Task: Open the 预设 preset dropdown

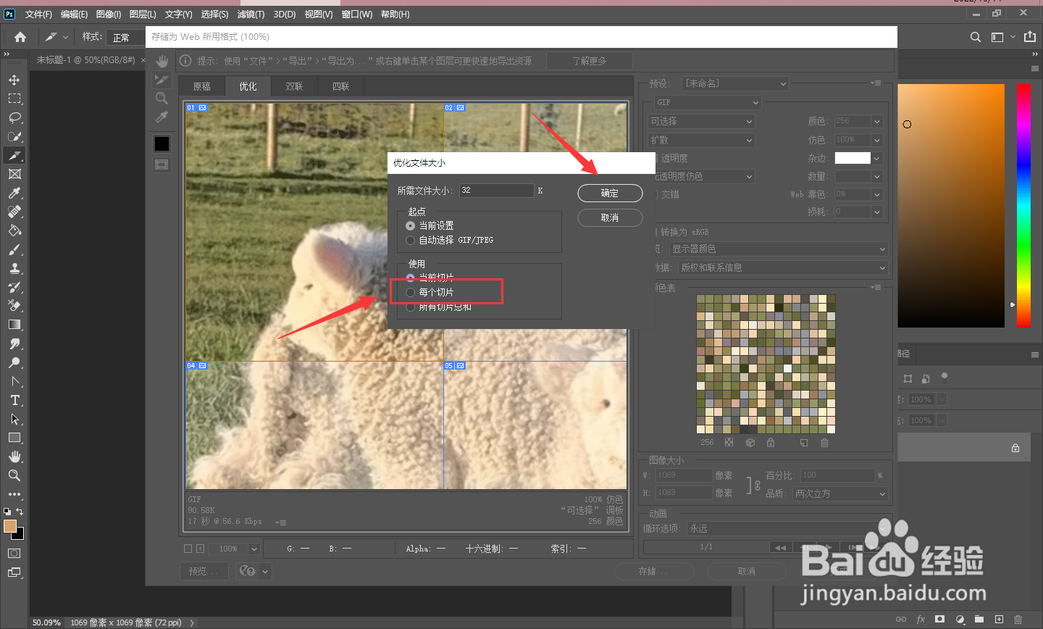Action: [736, 83]
